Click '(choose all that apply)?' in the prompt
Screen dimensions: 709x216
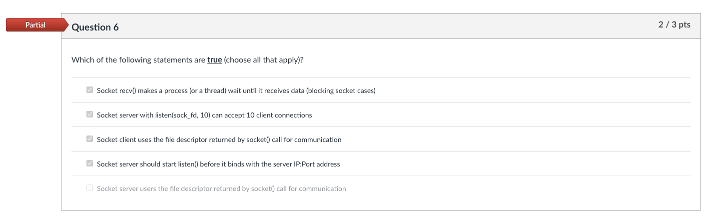[263, 60]
